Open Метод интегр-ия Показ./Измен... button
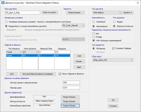 tap(70, 101)
